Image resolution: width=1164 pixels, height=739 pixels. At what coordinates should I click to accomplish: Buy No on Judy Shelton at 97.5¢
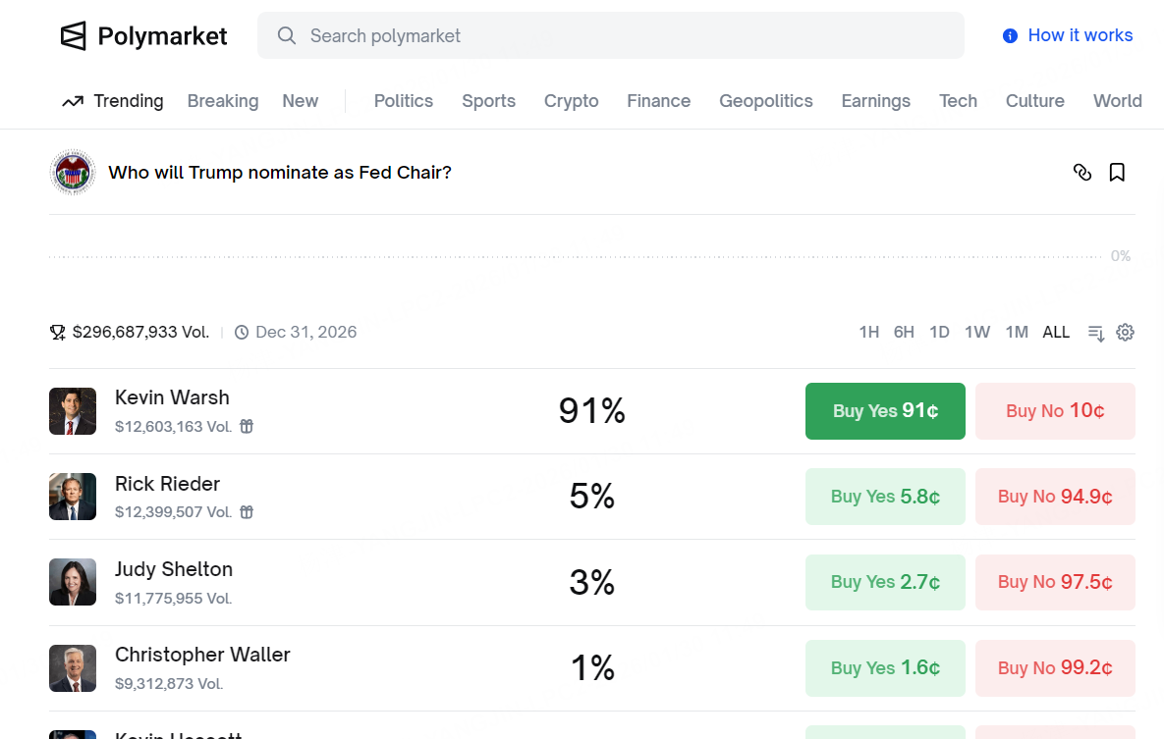click(x=1054, y=582)
